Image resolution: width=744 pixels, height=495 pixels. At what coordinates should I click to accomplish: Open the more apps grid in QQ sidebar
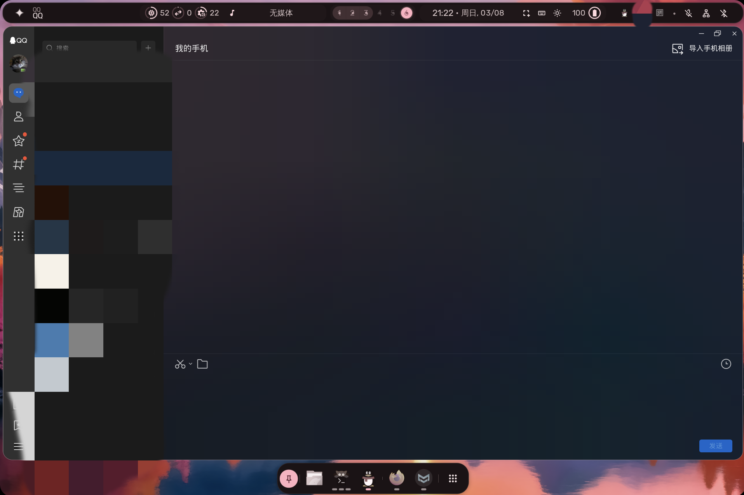pyautogui.click(x=19, y=236)
